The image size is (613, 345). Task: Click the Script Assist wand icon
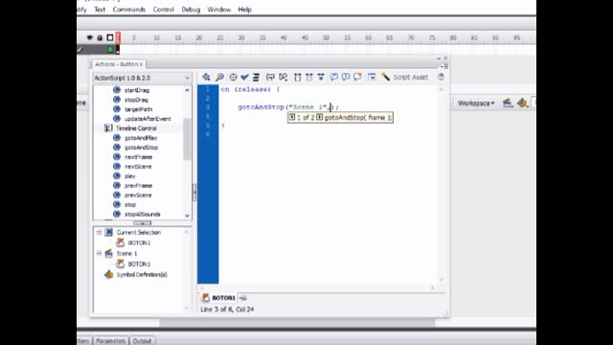pos(385,77)
